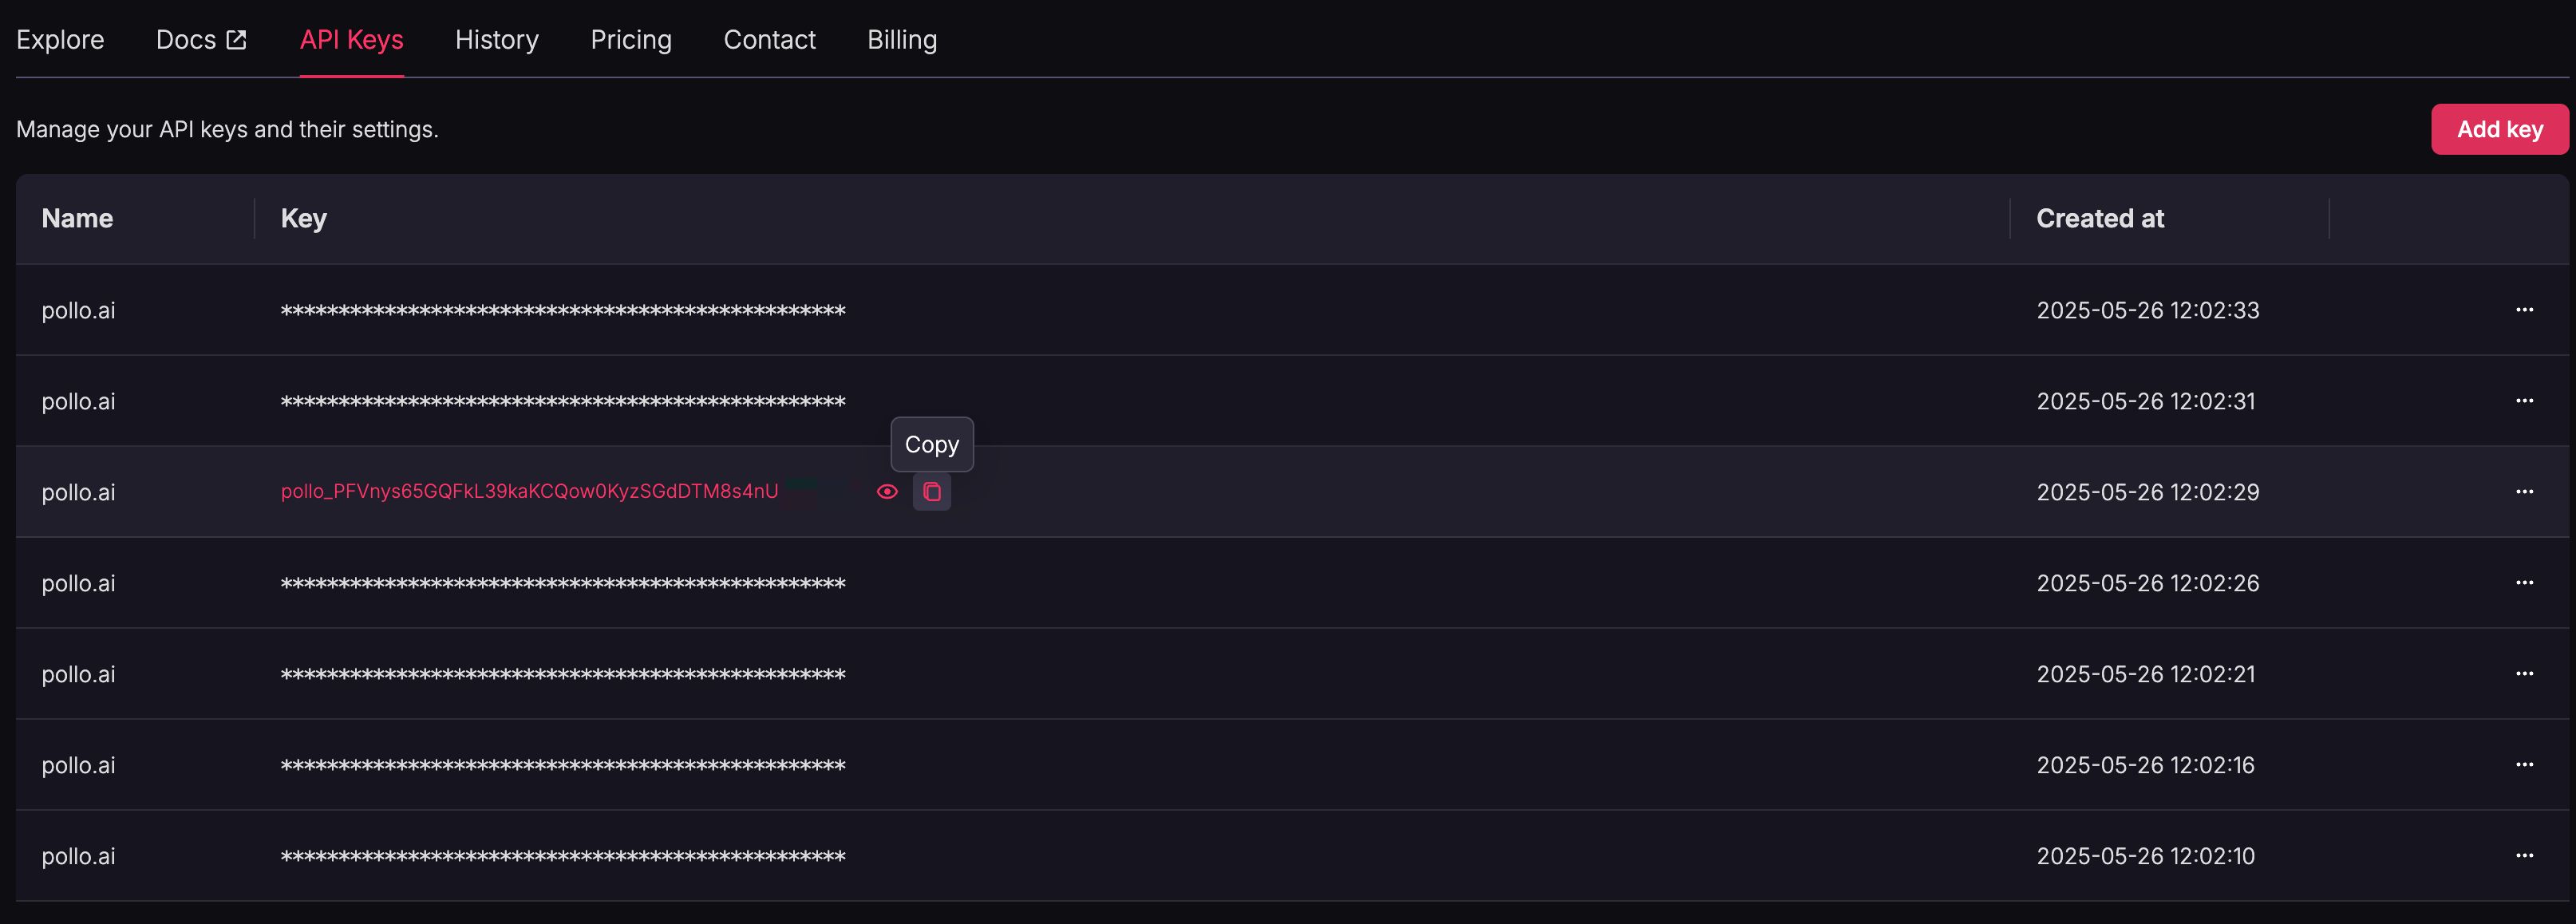Click the revealed pollo_PFVnys API key text
The image size is (2576, 924).
tap(529, 492)
